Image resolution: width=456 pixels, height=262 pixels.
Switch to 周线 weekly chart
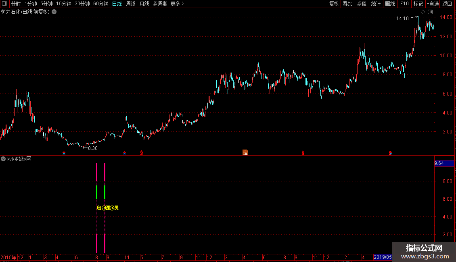tap(131, 4)
